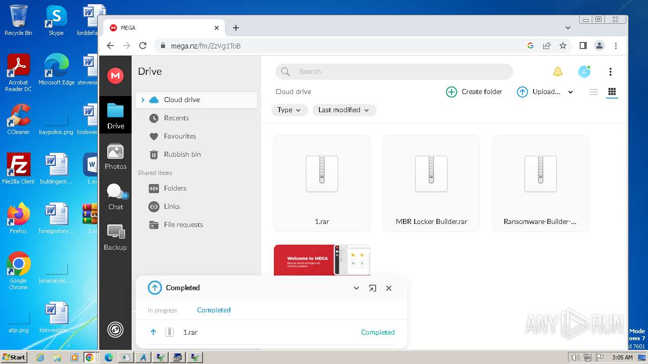The height and width of the screenshot is (364, 648).
Task: Open Acrobat Reader DC shortcut
Action: pyautogui.click(x=18, y=73)
